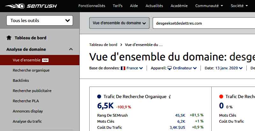Image resolution: width=255 pixels, height=131 pixels.
Task: Open the Ordinateur device dropdown
Action: 185,68
